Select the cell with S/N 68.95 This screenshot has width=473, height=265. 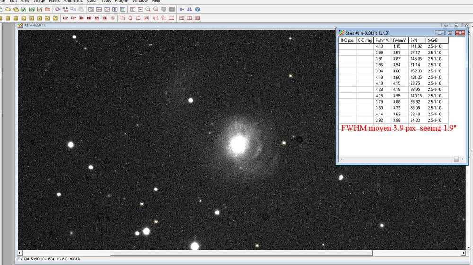coord(417,89)
